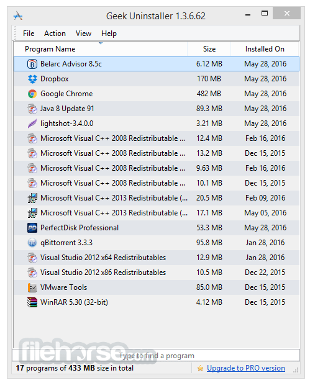Click the '53.3 MB' size value

[x=209, y=228]
